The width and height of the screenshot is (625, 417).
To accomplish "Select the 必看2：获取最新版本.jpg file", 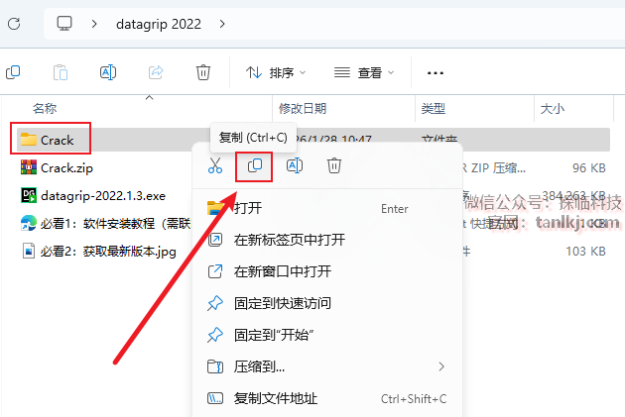I will (x=108, y=251).
